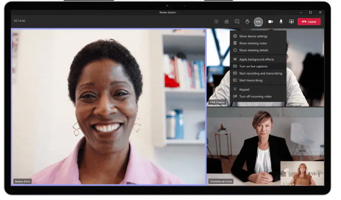Select Show meeting notes
341x200 pixels.
(253, 43)
